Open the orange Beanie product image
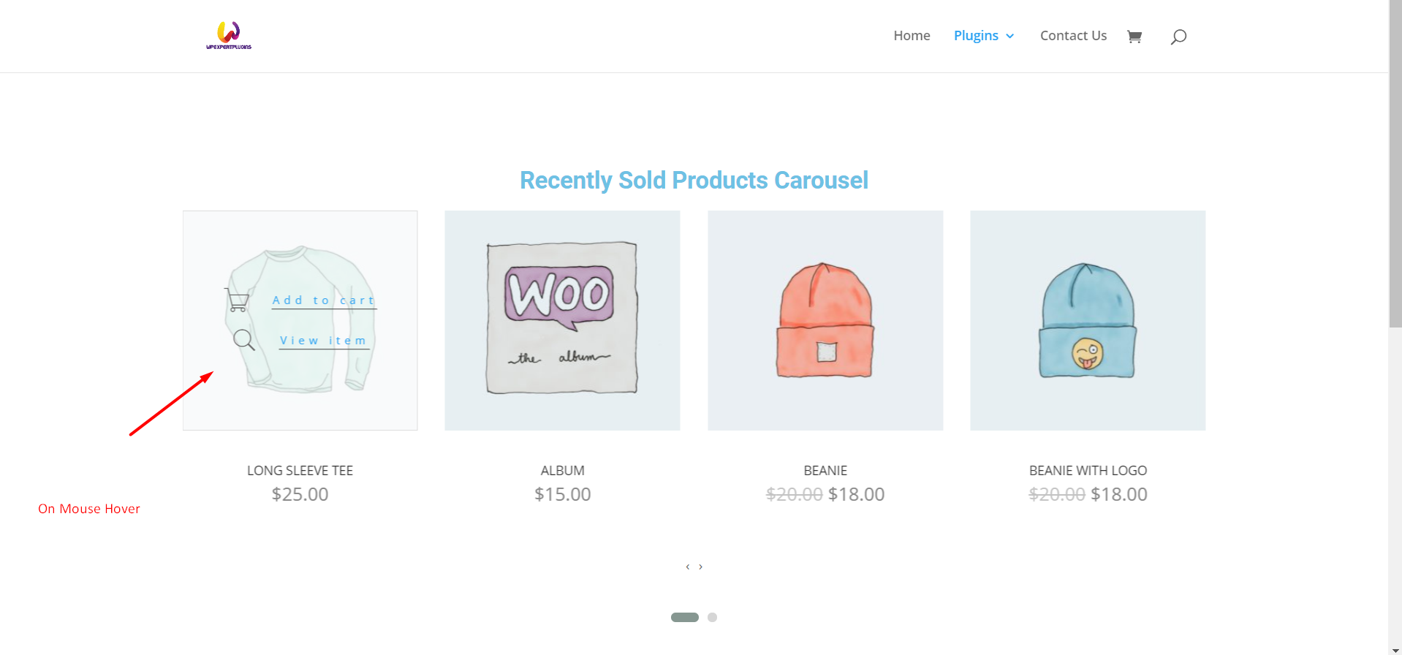 coord(825,320)
